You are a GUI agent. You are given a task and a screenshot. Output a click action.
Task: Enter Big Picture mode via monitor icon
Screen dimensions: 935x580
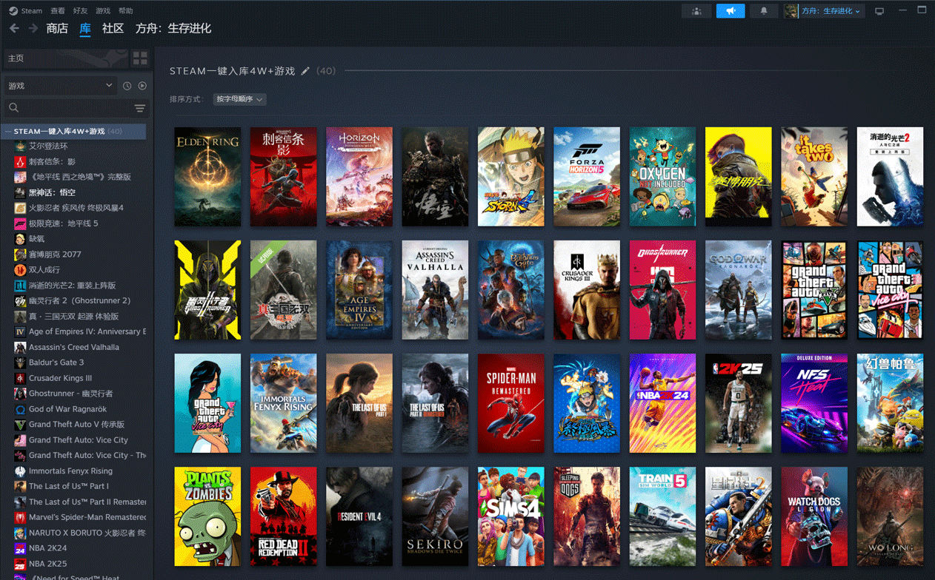pyautogui.click(x=879, y=11)
